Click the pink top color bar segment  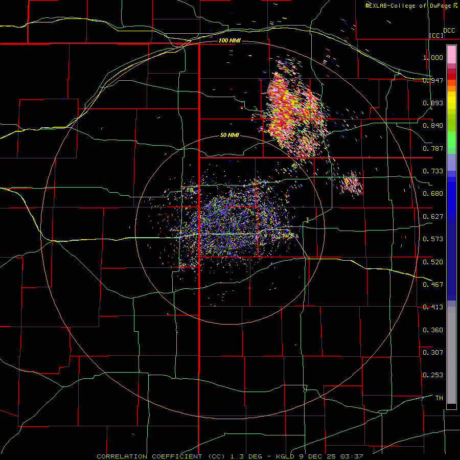(451, 55)
